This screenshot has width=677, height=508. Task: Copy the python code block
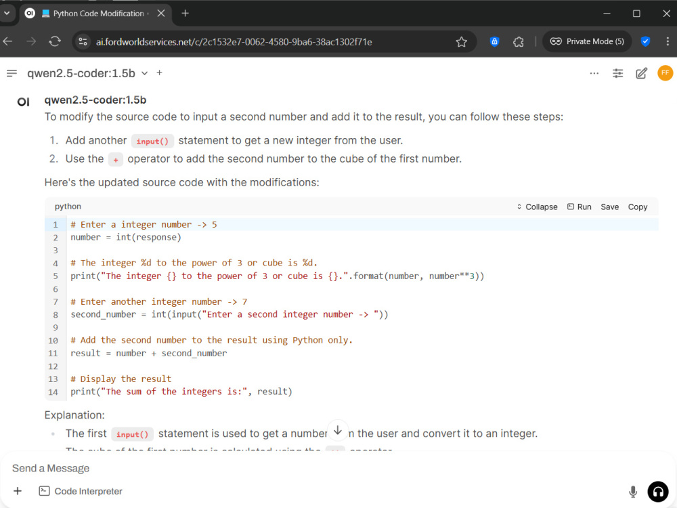pos(637,207)
